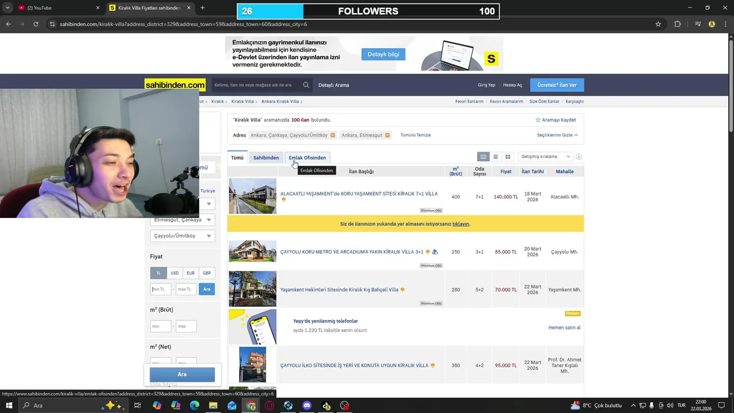
Task: Switch to the Emlak Ofisinden listings tab
Action: 307,158
